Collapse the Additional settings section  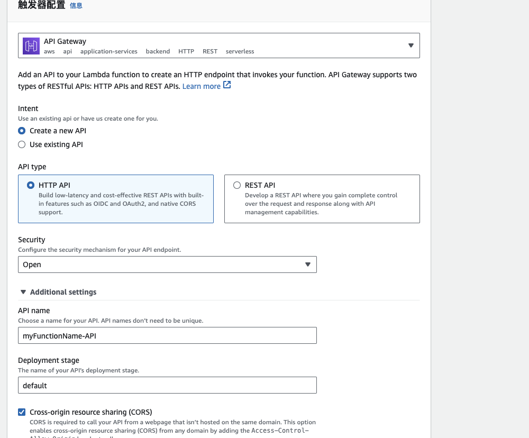[23, 292]
